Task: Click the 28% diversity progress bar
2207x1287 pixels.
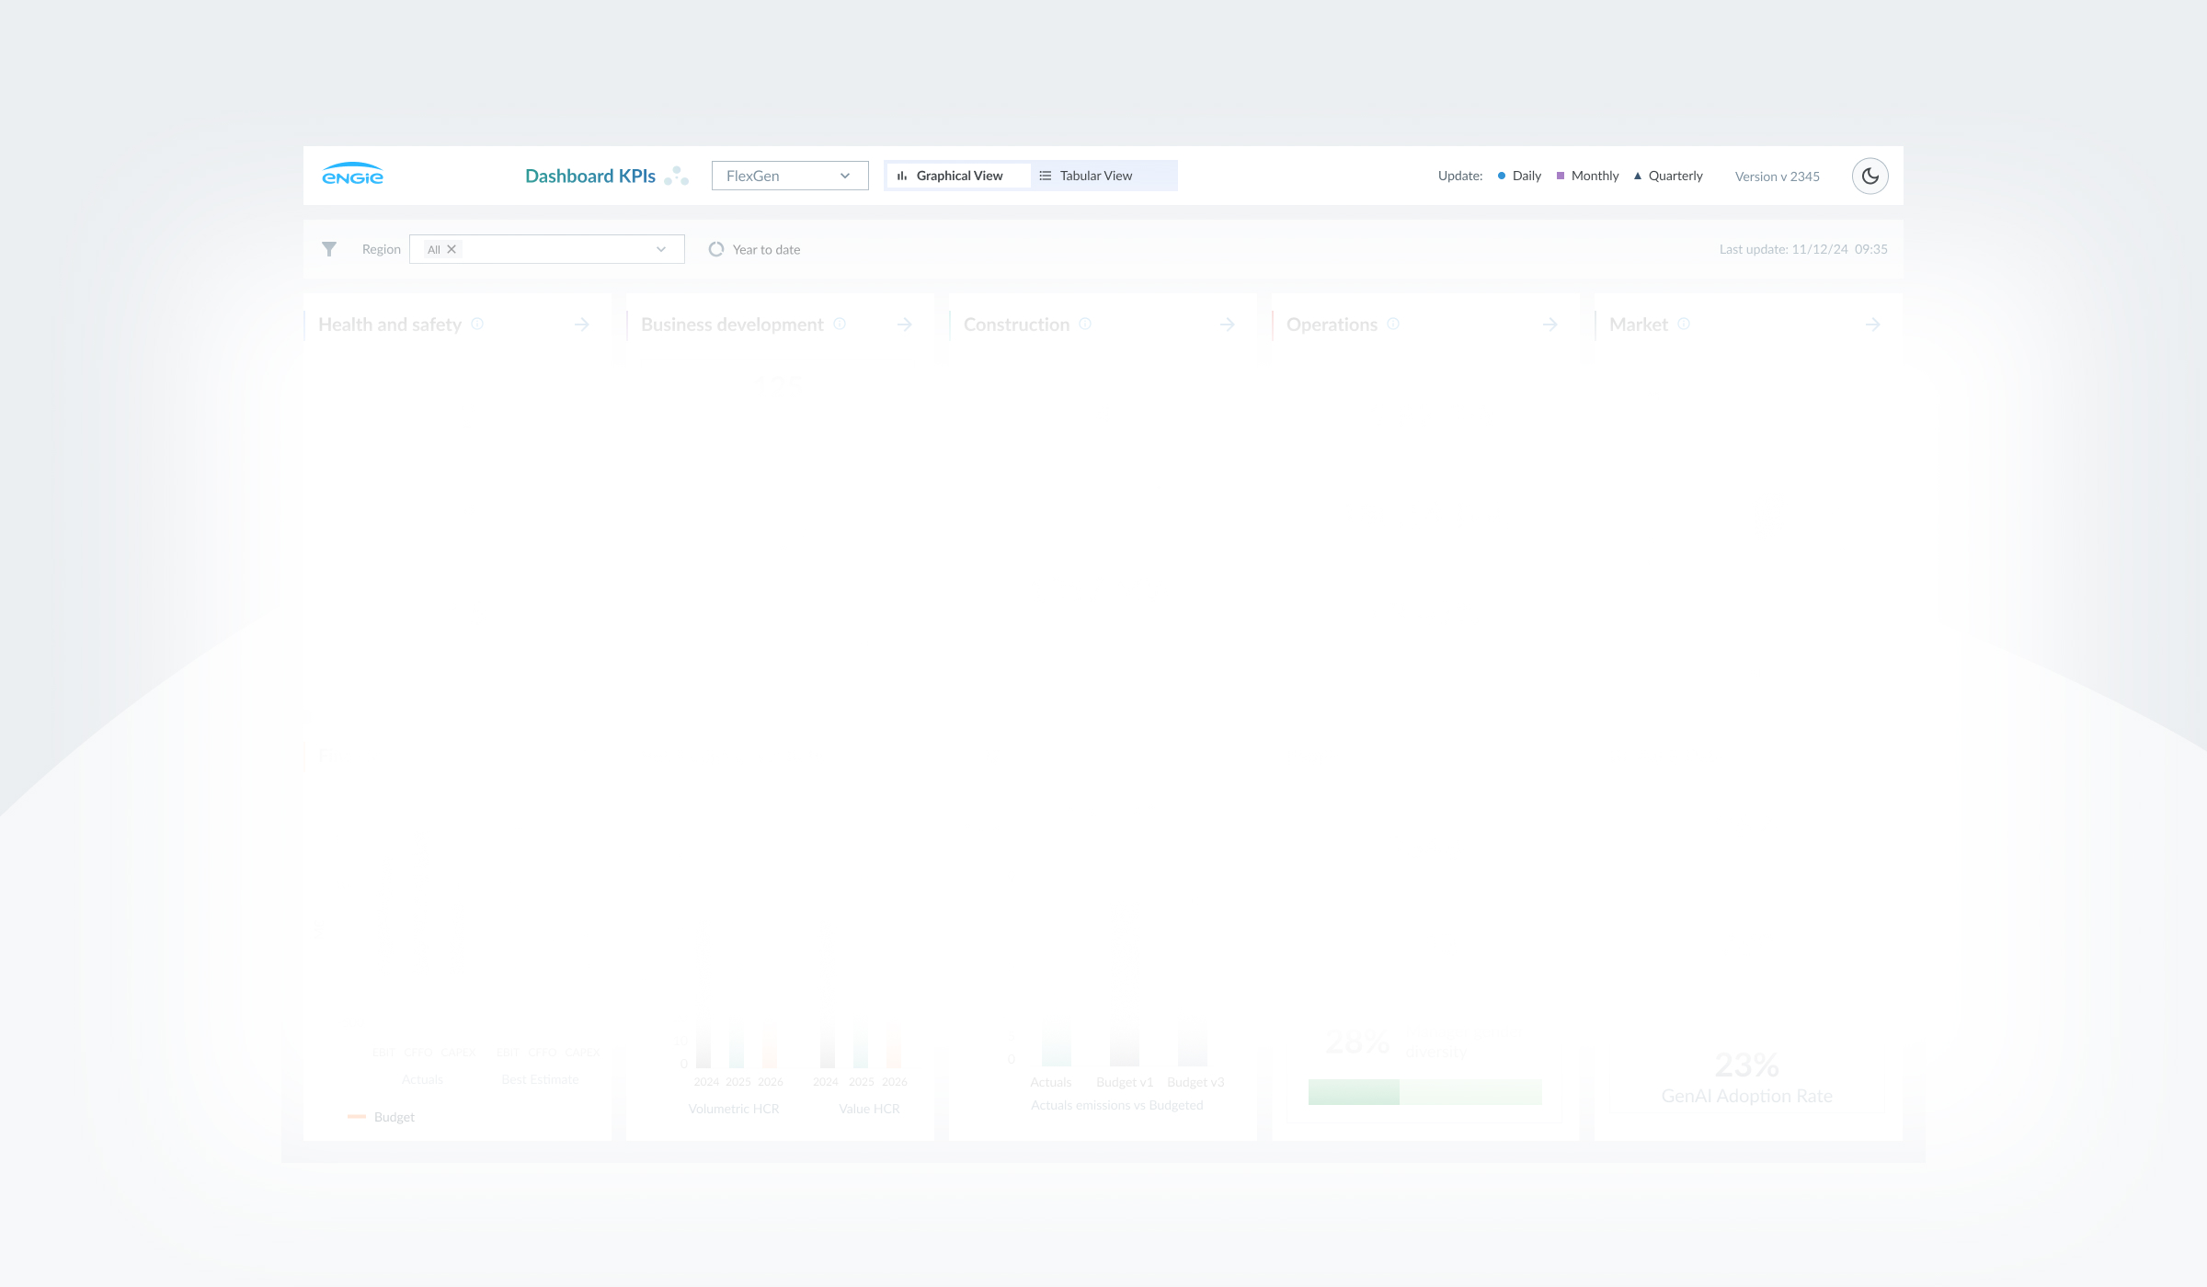Action: click(x=1425, y=1092)
